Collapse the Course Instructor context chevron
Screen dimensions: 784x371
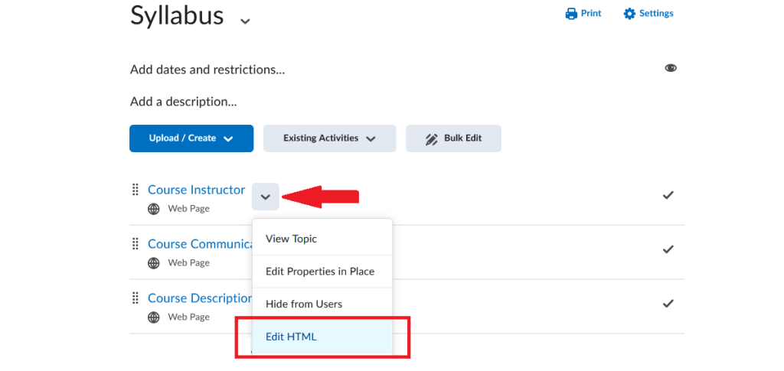266,197
